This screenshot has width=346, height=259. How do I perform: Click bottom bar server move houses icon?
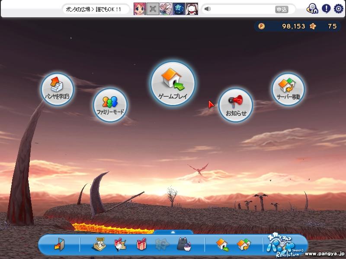(x=243, y=244)
